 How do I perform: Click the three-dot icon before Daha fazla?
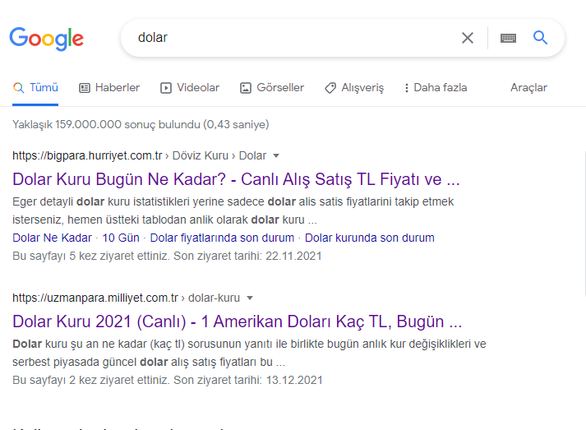[x=407, y=88]
